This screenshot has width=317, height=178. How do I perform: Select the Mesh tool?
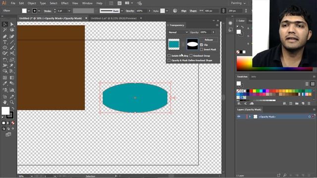5,78
